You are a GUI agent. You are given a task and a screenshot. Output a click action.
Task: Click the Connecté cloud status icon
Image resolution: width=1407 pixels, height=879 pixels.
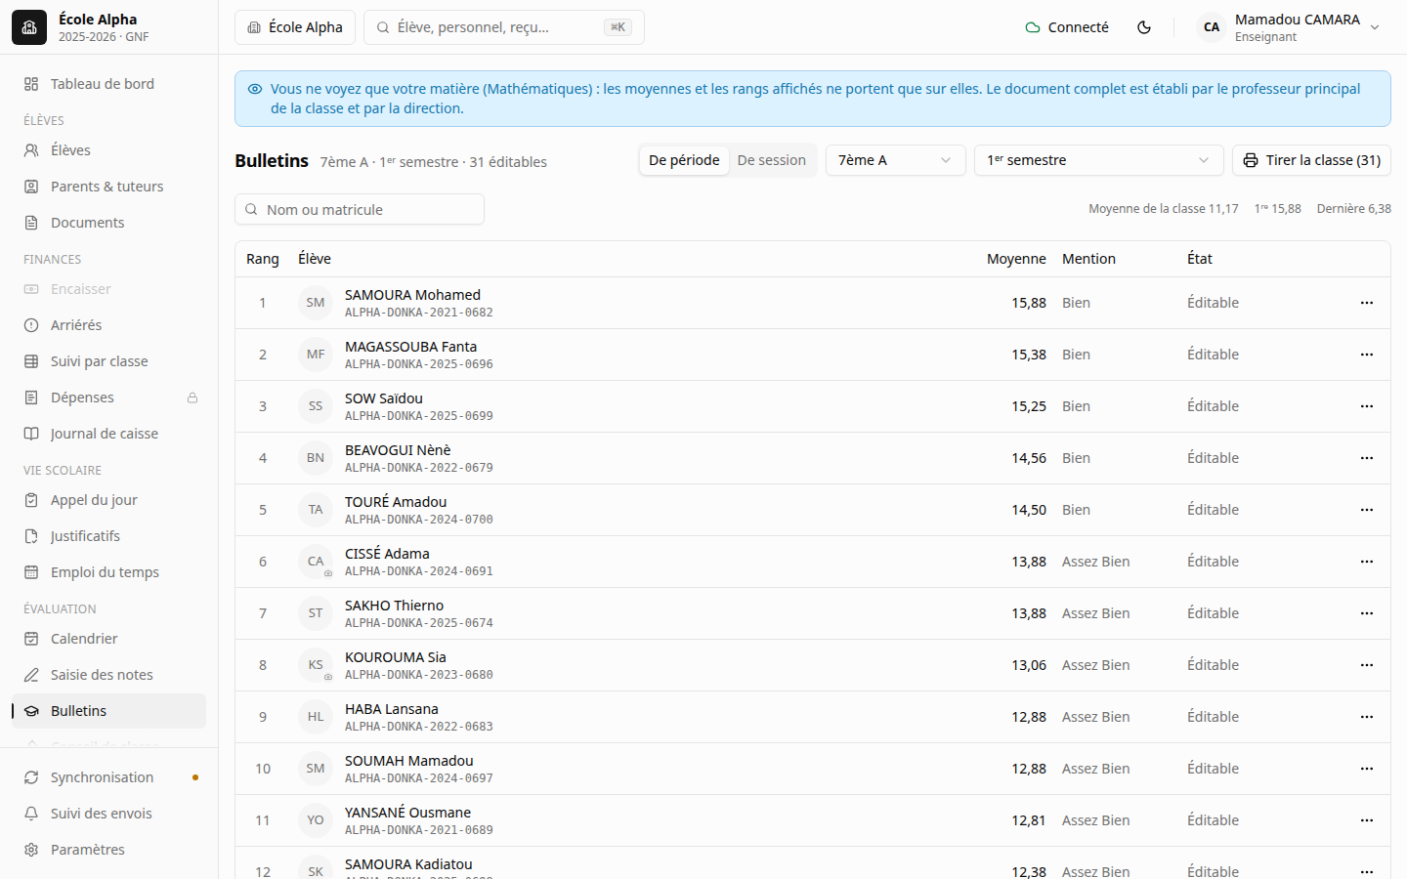coord(1033,27)
